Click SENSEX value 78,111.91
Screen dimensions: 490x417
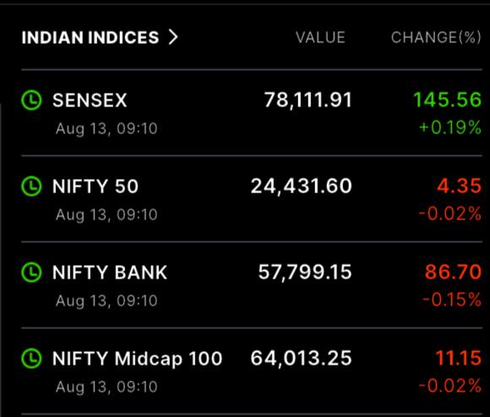(308, 100)
